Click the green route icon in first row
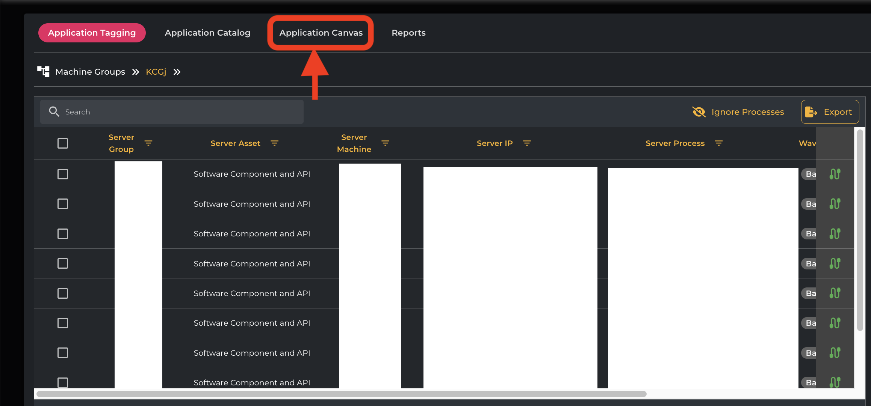 click(835, 174)
